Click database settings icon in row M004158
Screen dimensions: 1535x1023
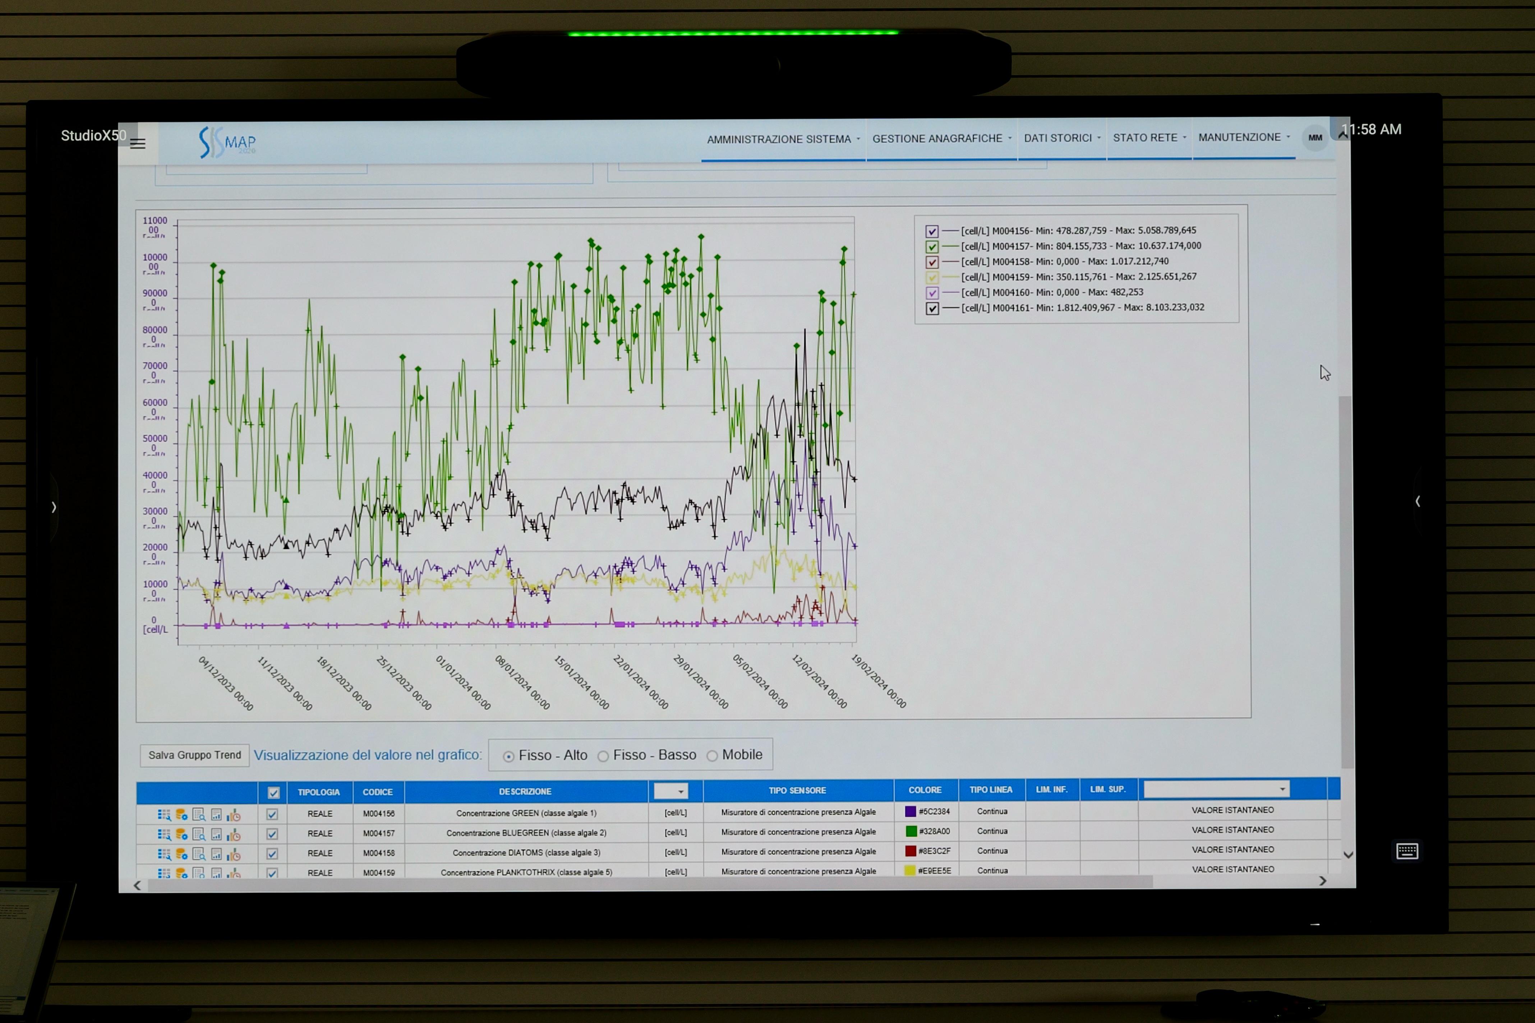pyautogui.click(x=181, y=854)
